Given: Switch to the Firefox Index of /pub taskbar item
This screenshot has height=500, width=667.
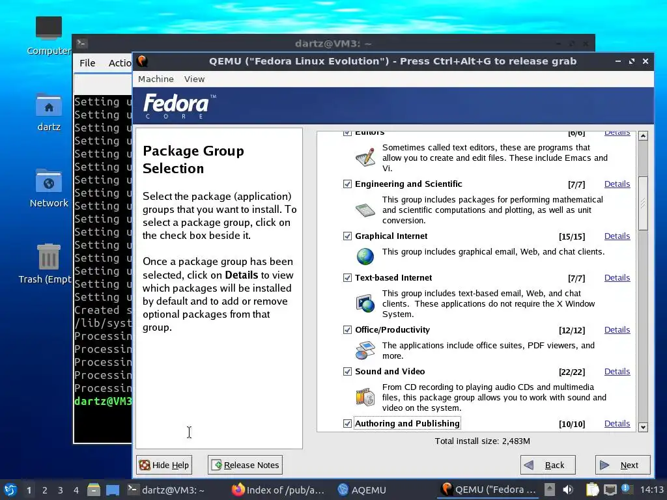Looking at the screenshot, I should coord(278,490).
